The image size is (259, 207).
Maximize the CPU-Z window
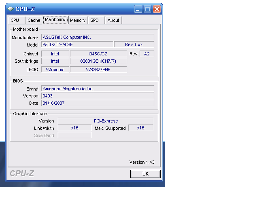tap(147, 9)
